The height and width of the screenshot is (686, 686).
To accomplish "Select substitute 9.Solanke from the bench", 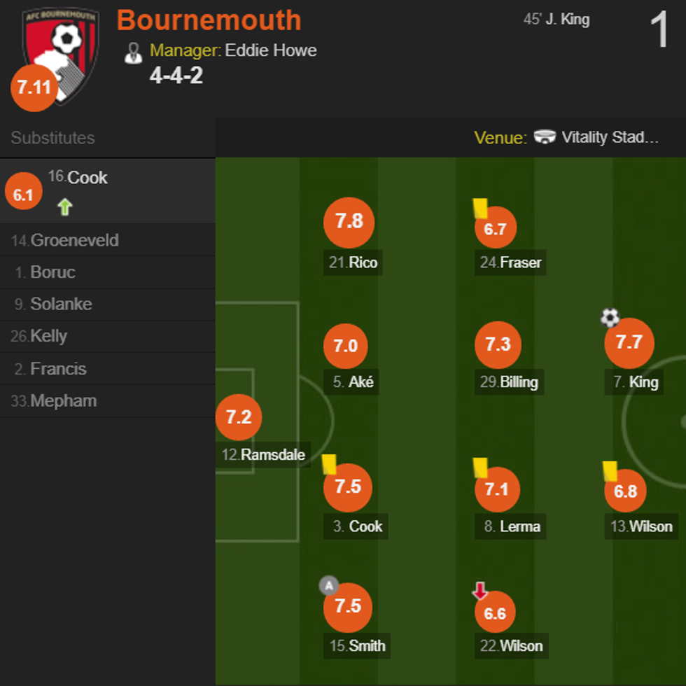I will click(x=53, y=304).
